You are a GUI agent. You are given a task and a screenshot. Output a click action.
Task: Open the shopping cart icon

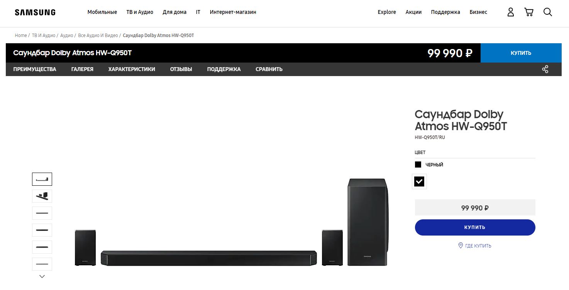click(x=529, y=12)
